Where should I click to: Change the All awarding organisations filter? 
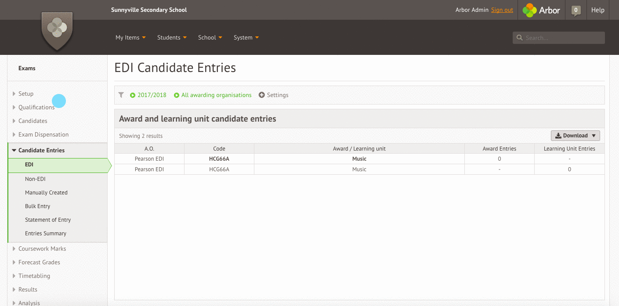[216, 95]
